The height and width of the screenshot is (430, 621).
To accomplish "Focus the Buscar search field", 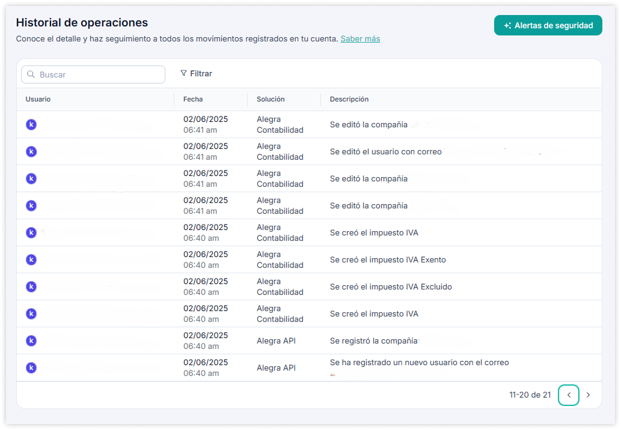I will [93, 74].
